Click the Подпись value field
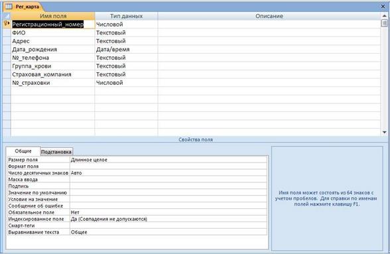This screenshot has width=390, height=254. (168, 186)
